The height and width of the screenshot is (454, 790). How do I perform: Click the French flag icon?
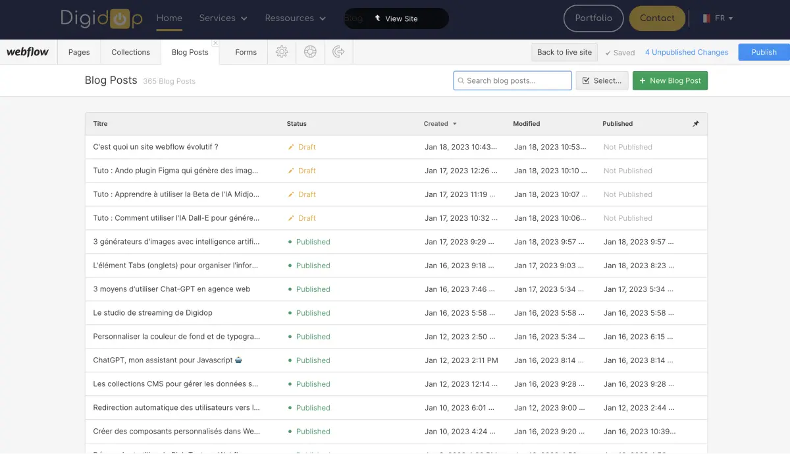[706, 18]
